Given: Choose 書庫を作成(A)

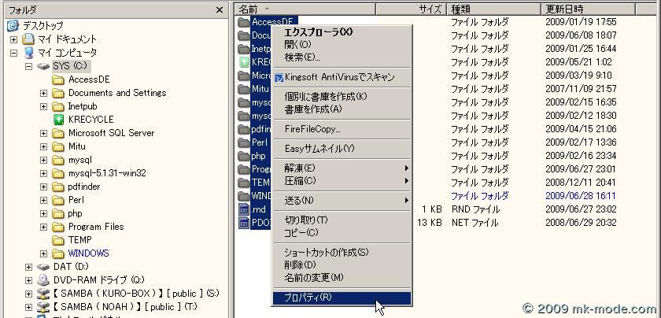Looking at the screenshot, I should [x=342, y=109].
